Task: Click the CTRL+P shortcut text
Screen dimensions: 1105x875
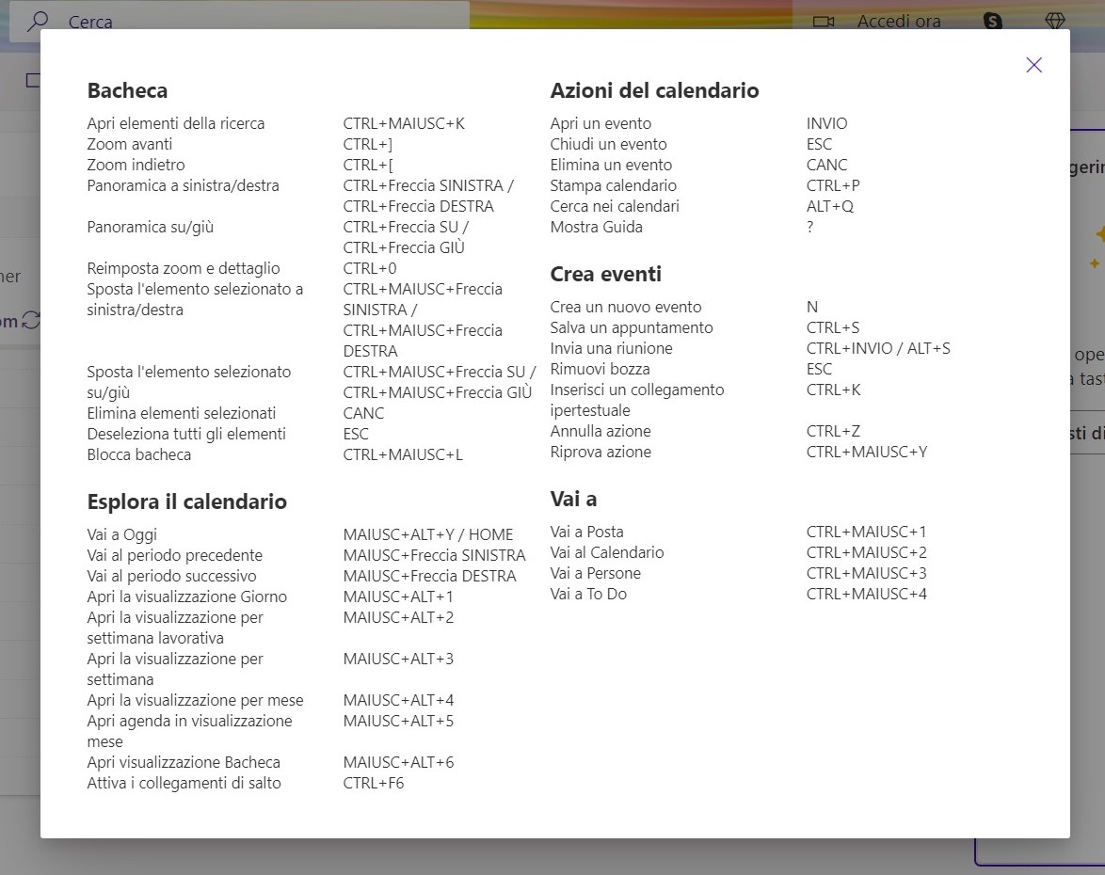Action: (x=833, y=185)
